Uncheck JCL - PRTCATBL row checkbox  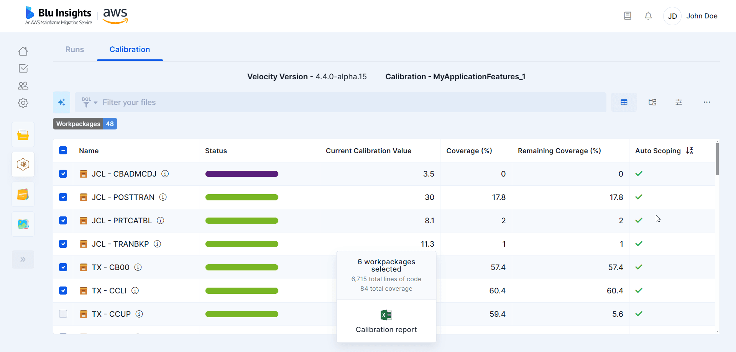63,221
